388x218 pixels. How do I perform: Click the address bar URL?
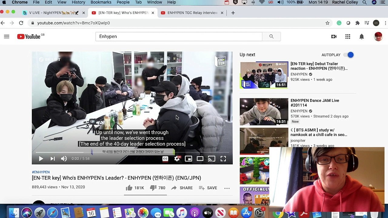[x=73, y=23]
